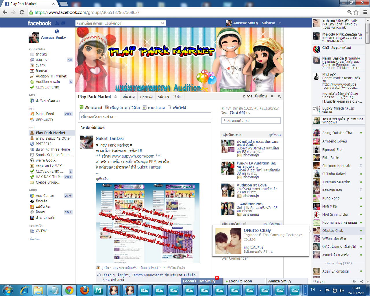The width and height of the screenshot is (370, 296).
Task: Open the 'Audition at Love' suggested group
Action: pyautogui.click(x=252, y=185)
